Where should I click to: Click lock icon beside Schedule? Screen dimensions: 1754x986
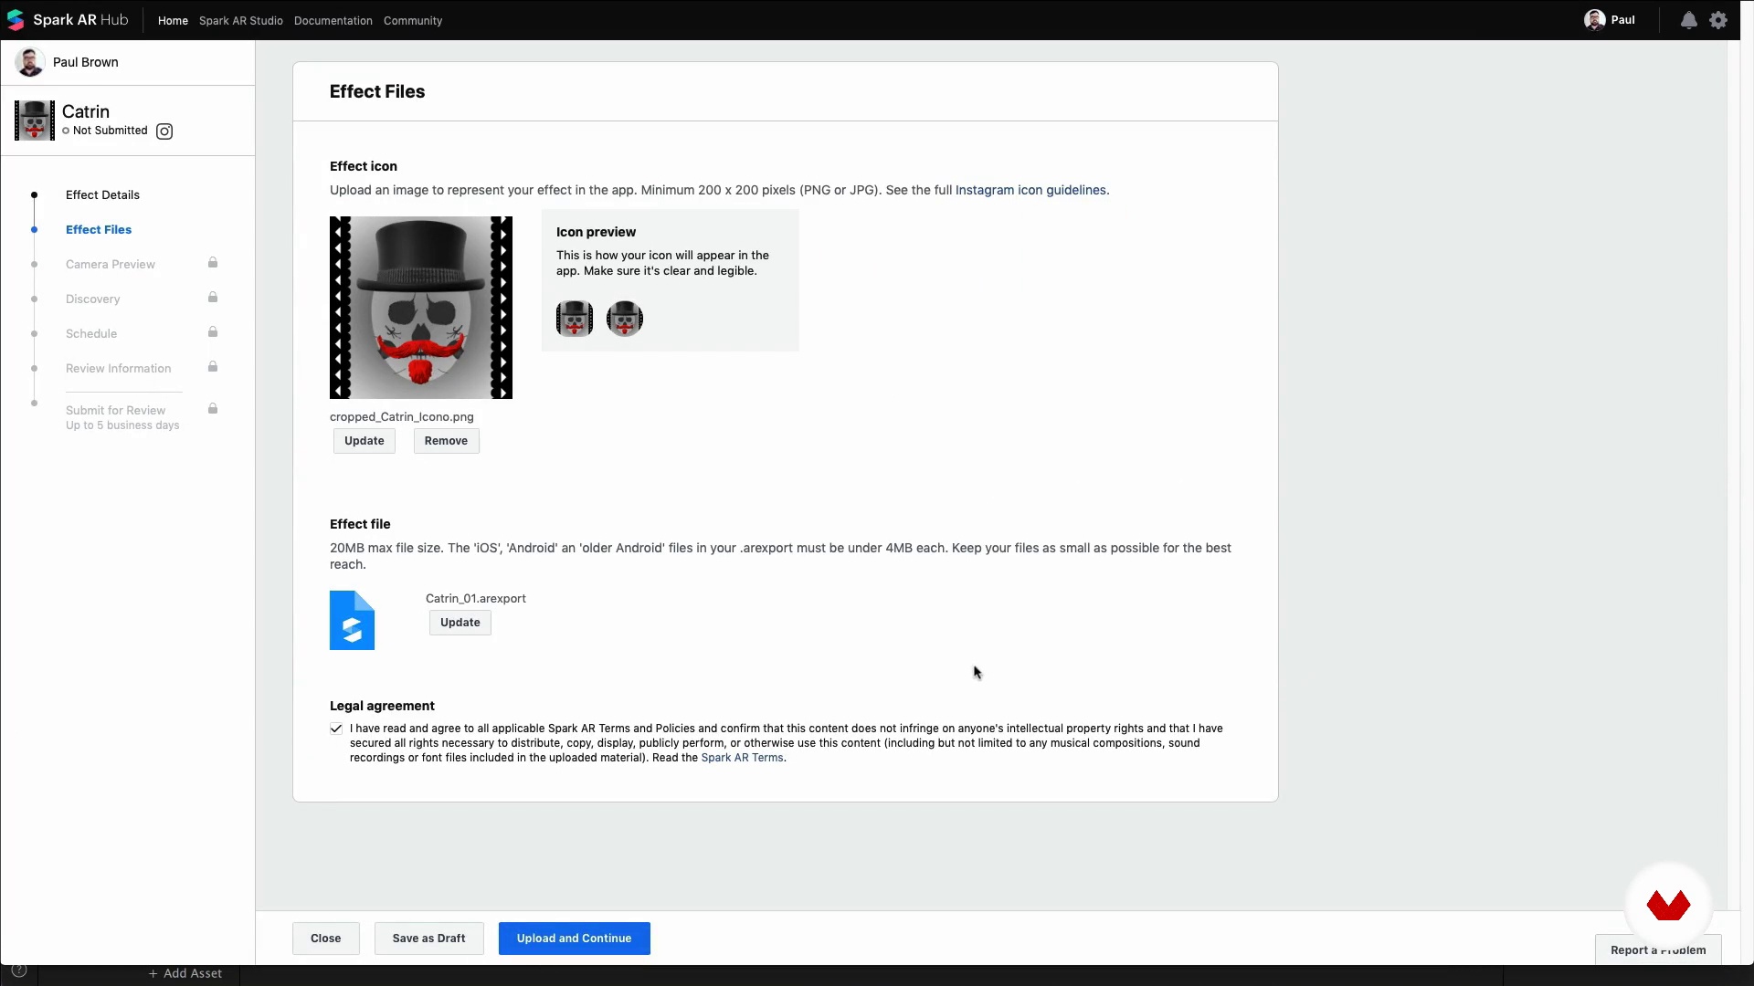[x=213, y=332]
